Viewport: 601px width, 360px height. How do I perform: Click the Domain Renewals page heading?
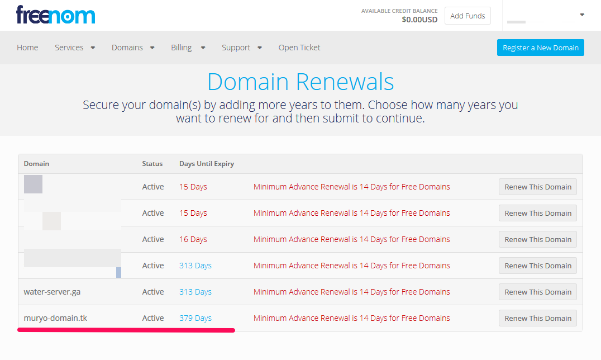tap(300, 82)
